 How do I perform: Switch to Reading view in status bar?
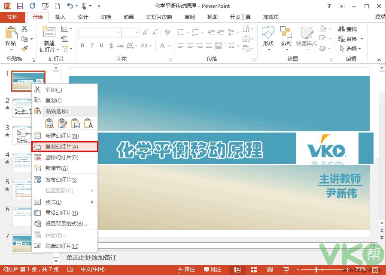[270, 269]
